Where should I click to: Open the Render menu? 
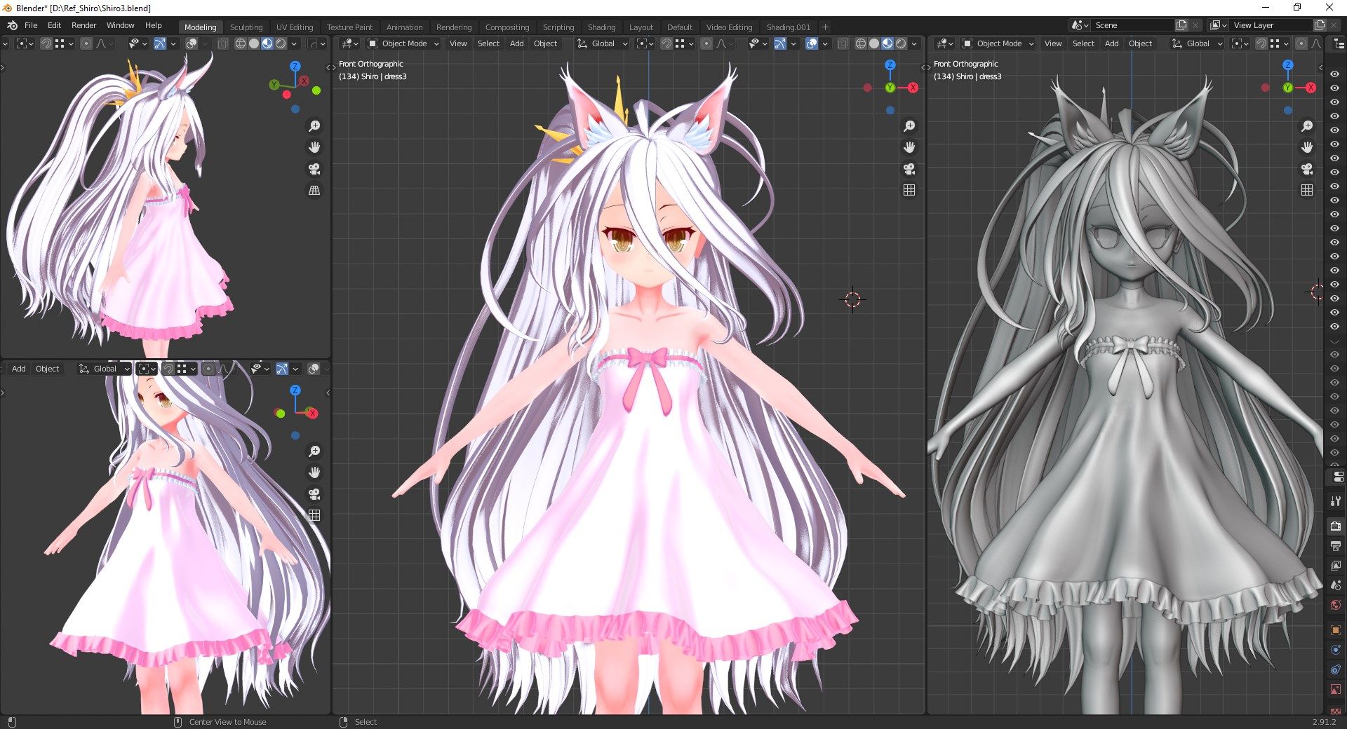(x=83, y=25)
